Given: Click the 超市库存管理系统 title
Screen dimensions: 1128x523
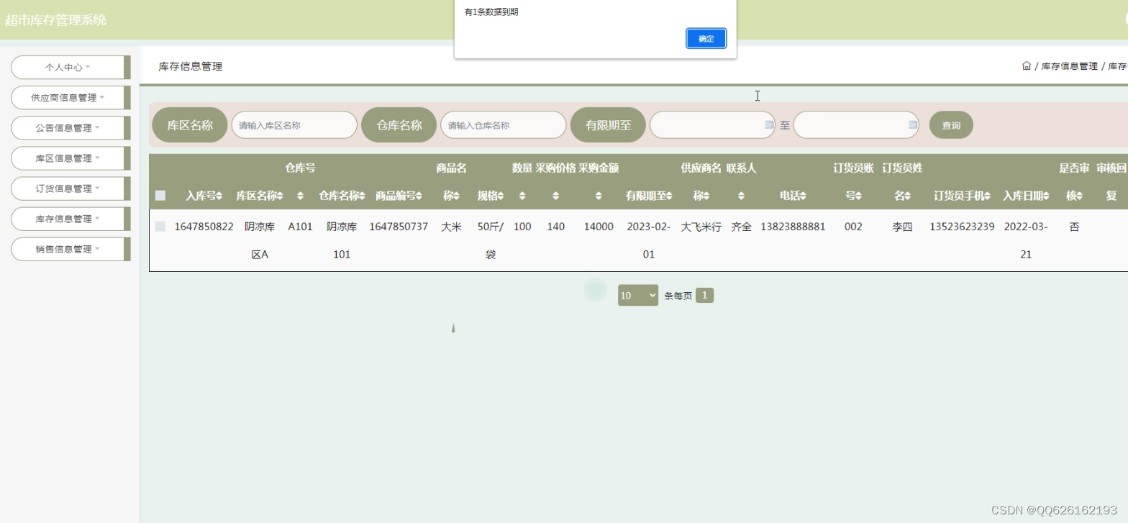Looking at the screenshot, I should click(x=55, y=20).
